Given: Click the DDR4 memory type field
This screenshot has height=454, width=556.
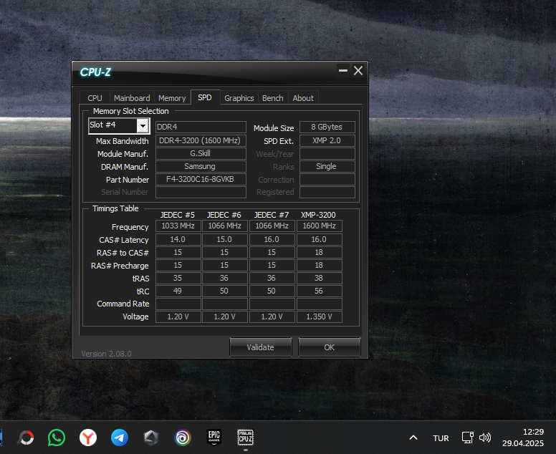Looking at the screenshot, I should click(x=201, y=127).
